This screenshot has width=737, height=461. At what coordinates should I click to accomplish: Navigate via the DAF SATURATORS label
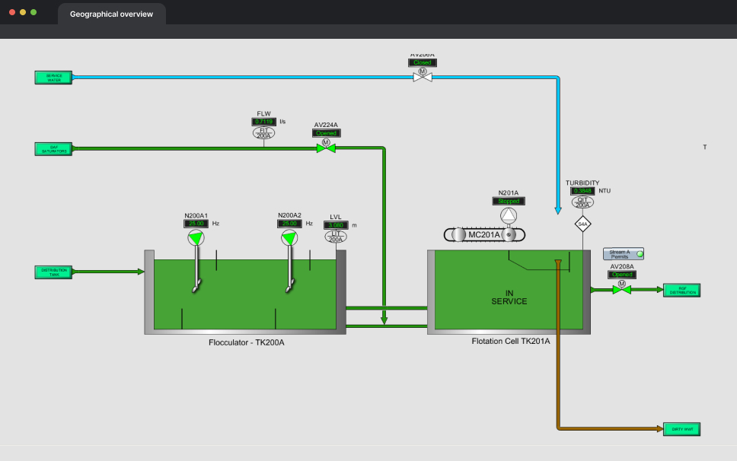click(x=52, y=148)
